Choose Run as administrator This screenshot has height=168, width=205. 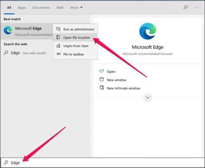[x=75, y=29]
